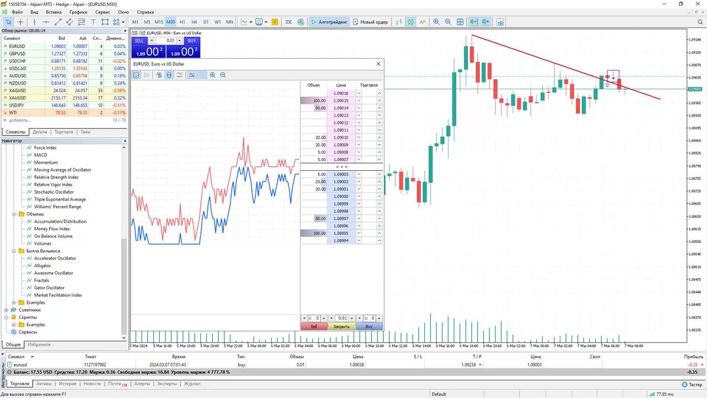This screenshot has width=707, height=398.
Task: Create a new order with Новый ордер
Action: pos(370,22)
